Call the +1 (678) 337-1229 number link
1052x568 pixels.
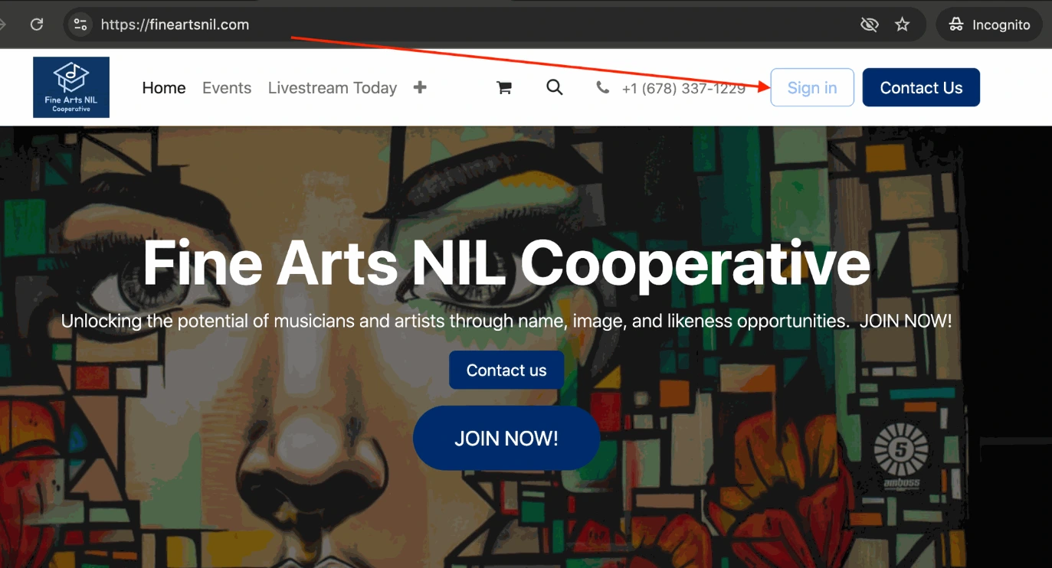(x=683, y=89)
